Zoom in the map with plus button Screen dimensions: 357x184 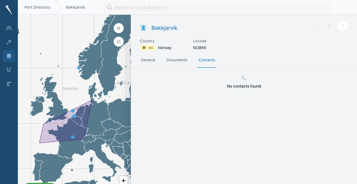(123, 180)
